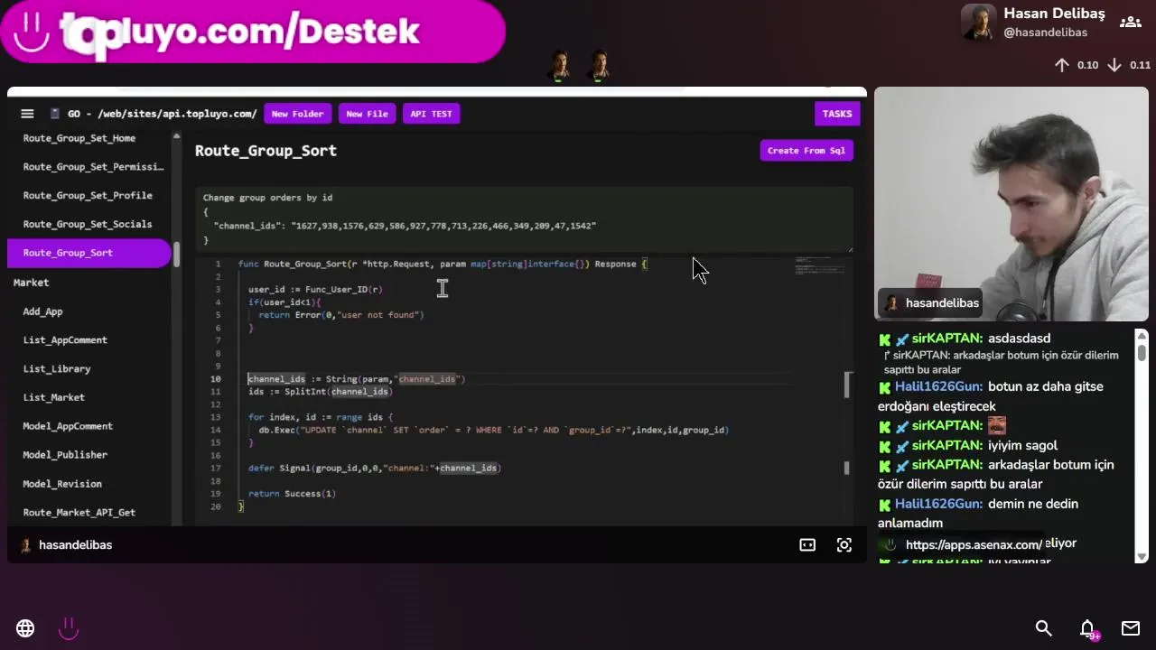This screenshot has height=650, width=1156.
Task: Select Route_Group_Set_Socials in the sidebar
Action: point(88,225)
